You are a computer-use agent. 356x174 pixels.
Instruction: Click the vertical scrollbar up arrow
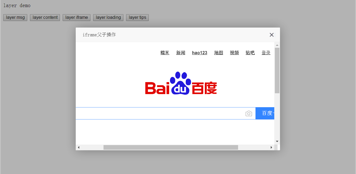pyautogui.click(x=277, y=45)
